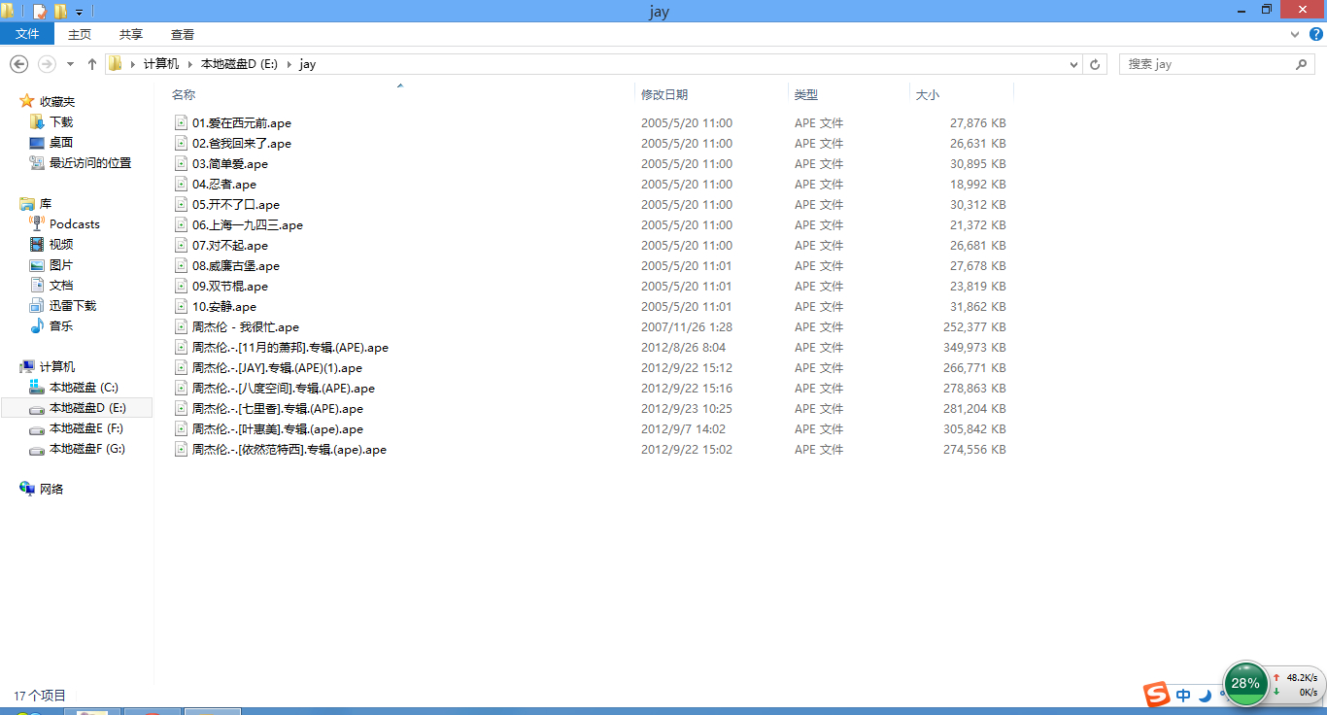Expand the ribbon with the chevron
1327x715 pixels.
[1295, 34]
